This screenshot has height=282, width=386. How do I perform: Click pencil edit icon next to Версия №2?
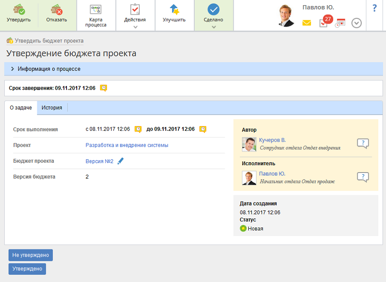(121, 161)
